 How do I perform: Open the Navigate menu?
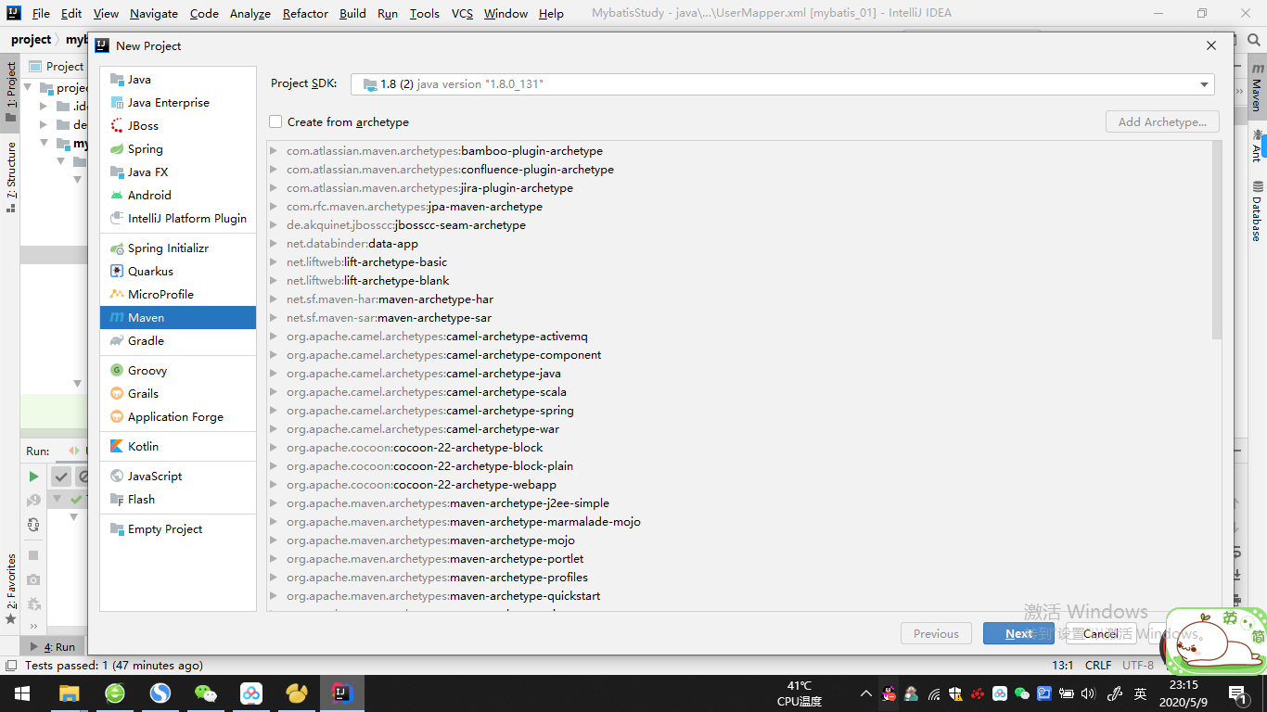[x=154, y=14]
